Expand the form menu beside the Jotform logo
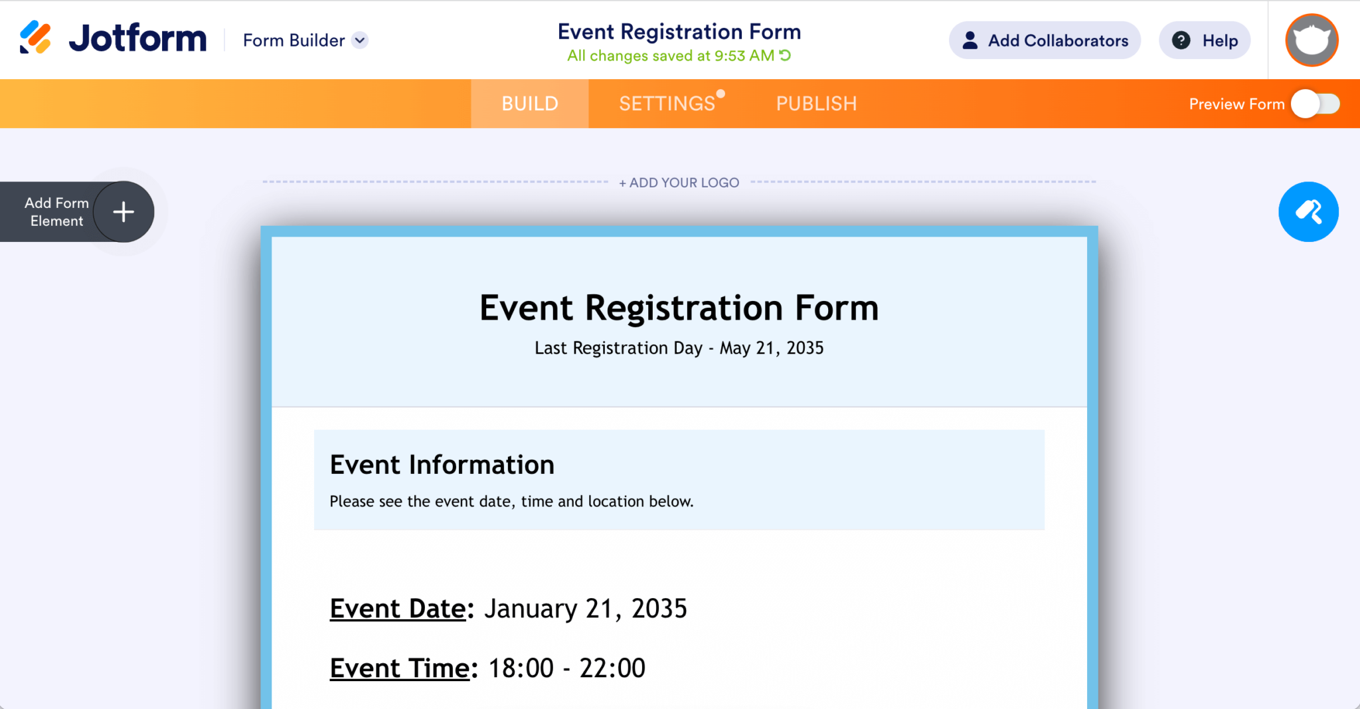The width and height of the screenshot is (1360, 709). [x=359, y=41]
